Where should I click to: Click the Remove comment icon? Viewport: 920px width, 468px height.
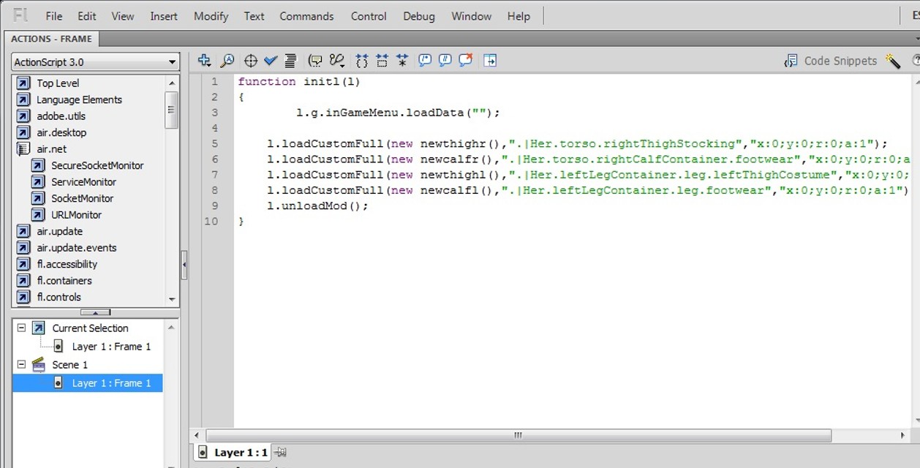465,61
